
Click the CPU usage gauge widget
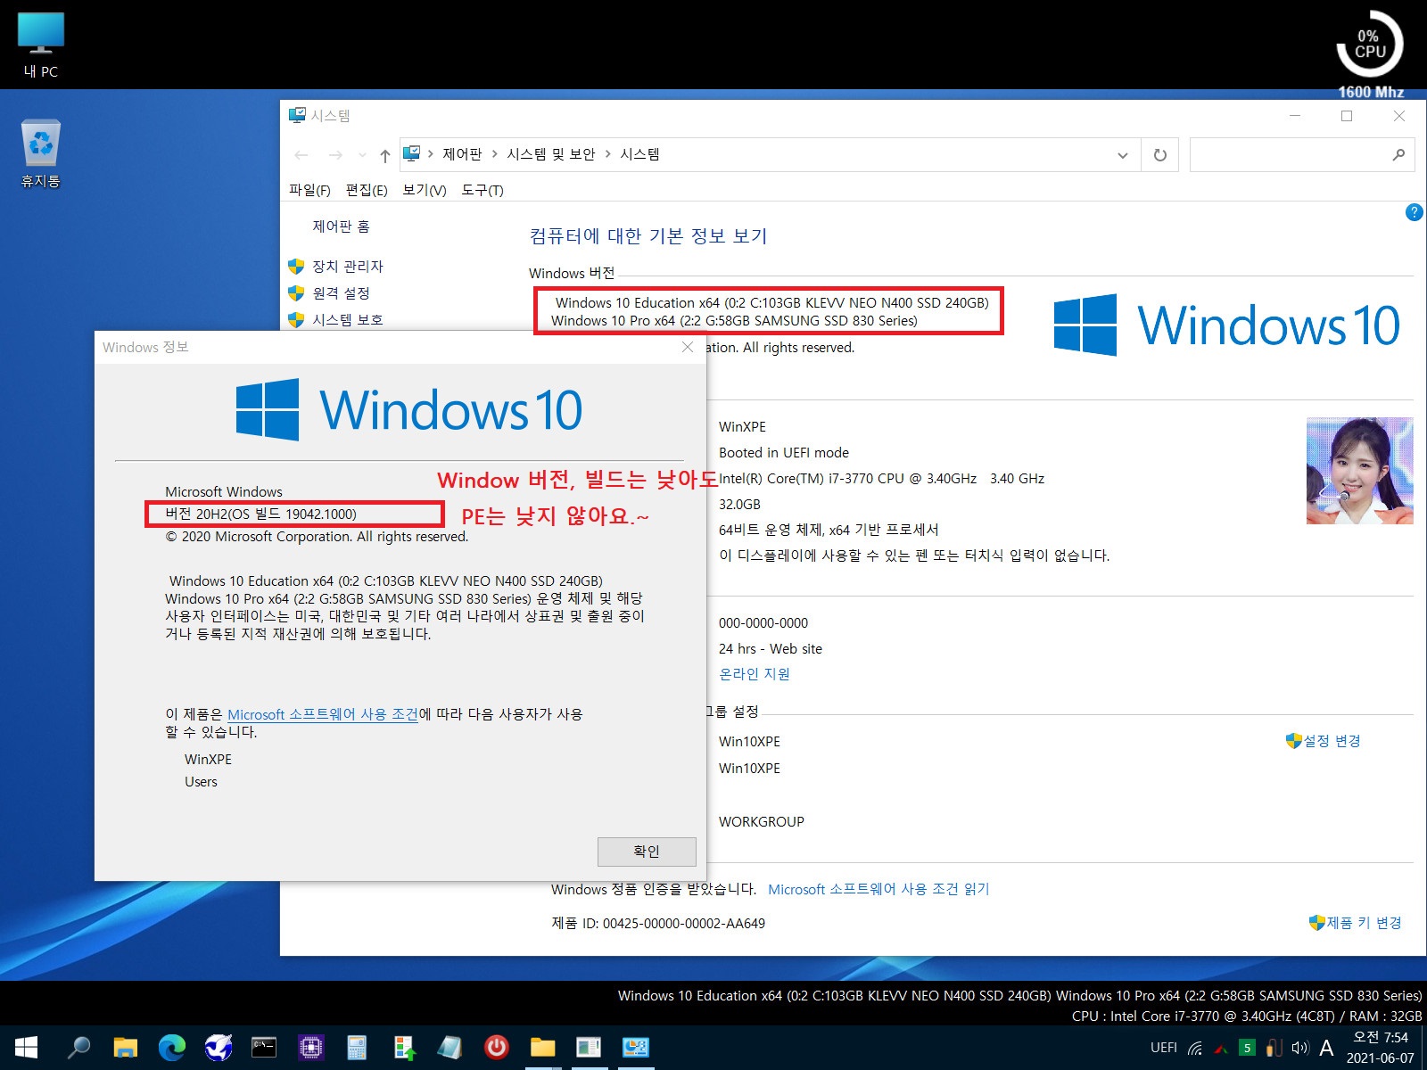coord(1370,45)
